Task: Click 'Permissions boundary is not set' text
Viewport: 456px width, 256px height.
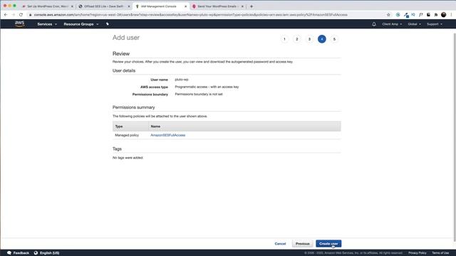Action: [199, 95]
